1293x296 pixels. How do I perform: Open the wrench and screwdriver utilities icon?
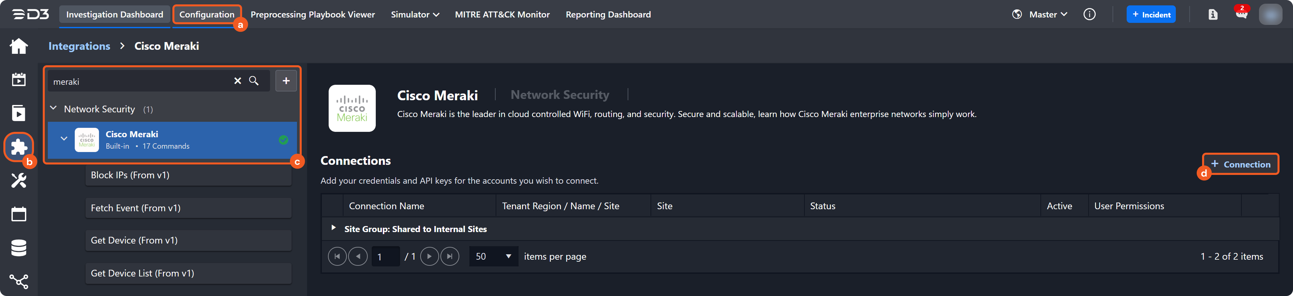[x=19, y=180]
